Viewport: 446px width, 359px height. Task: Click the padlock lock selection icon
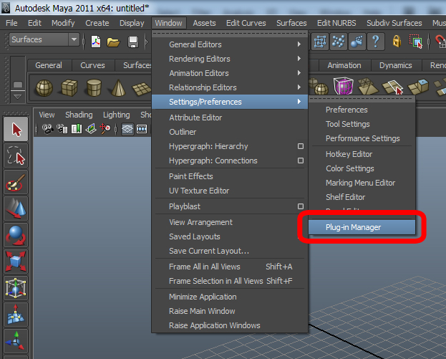[x=397, y=42]
